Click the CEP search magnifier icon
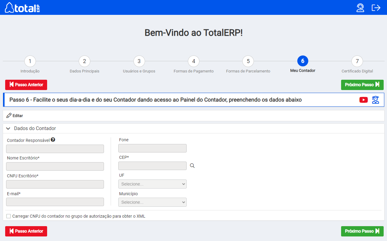Screen dimensions: 387x241 pos(192,166)
